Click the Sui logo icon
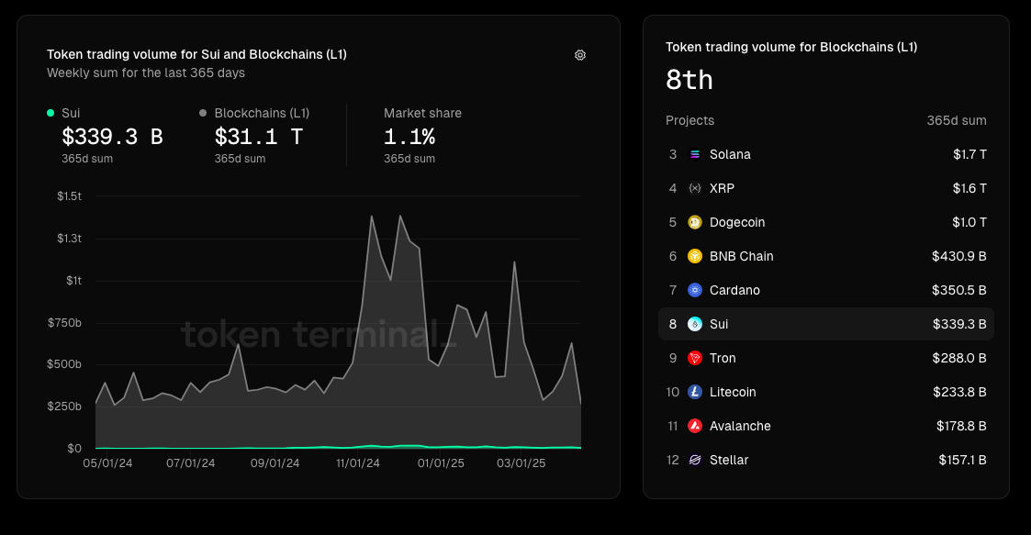The image size is (1031, 535). 695,324
